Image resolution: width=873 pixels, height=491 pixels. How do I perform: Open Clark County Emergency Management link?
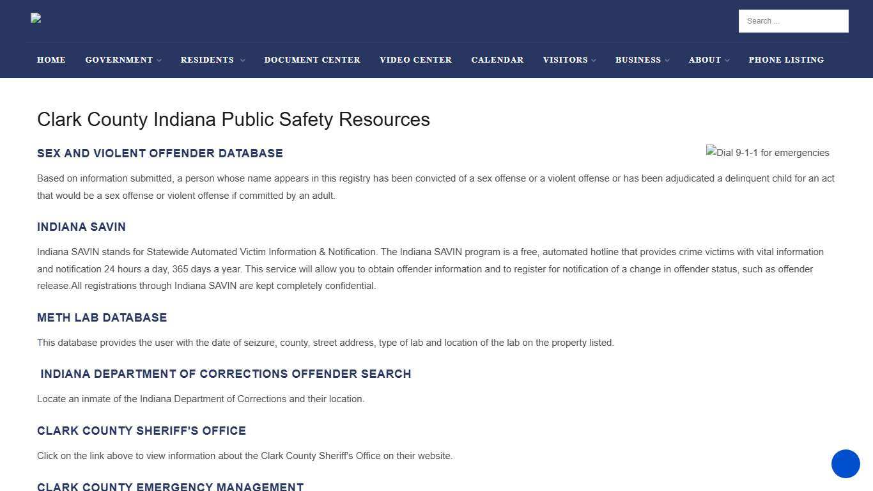click(170, 485)
